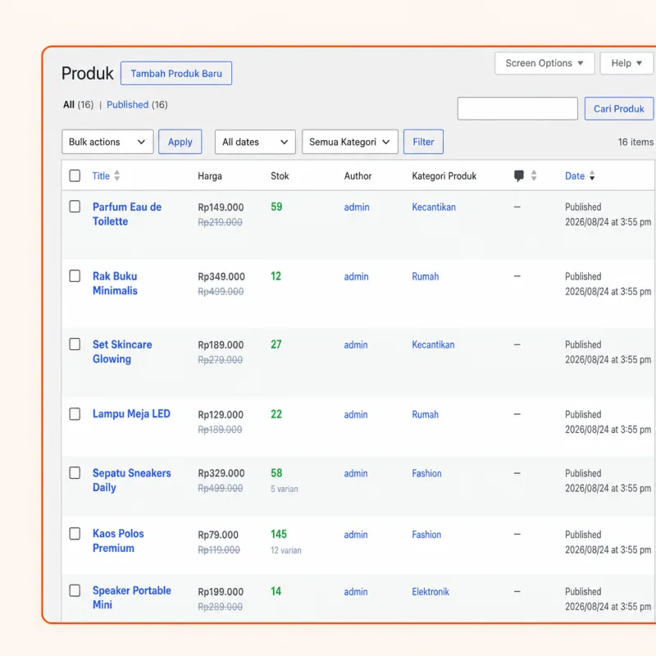Sort by the Title column arrows
This screenshot has width=656, height=656.
tap(117, 175)
